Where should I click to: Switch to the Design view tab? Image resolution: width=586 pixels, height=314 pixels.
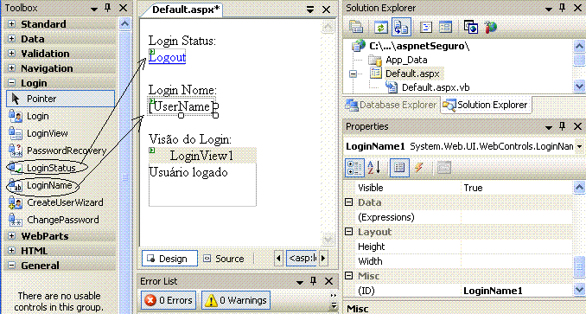click(169, 259)
